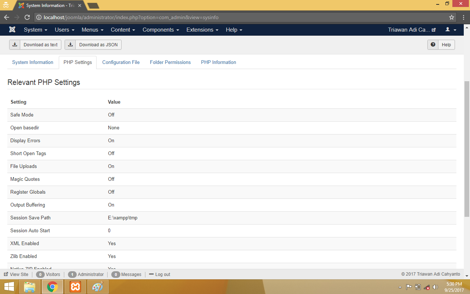Screen dimensions: 470x294
Task: Switch to the Configuration File tab
Action: (121, 62)
